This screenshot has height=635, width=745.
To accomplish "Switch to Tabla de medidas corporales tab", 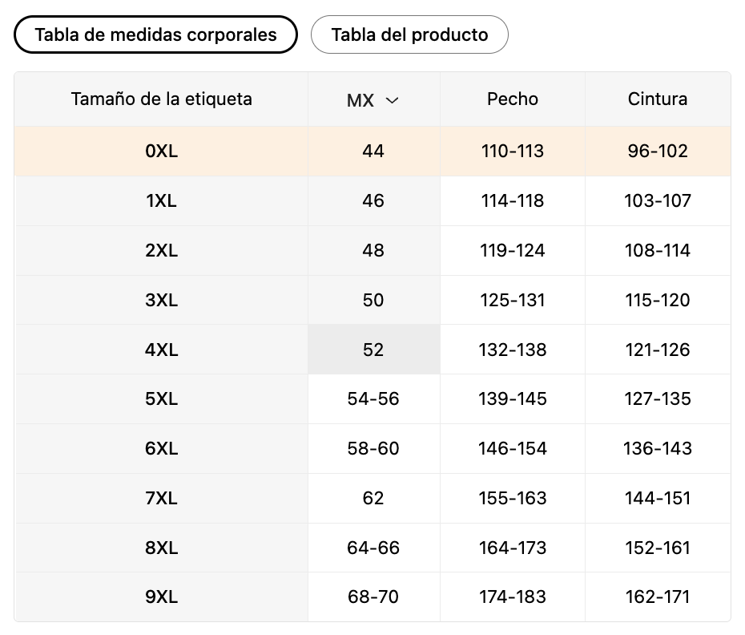I will point(156,34).
